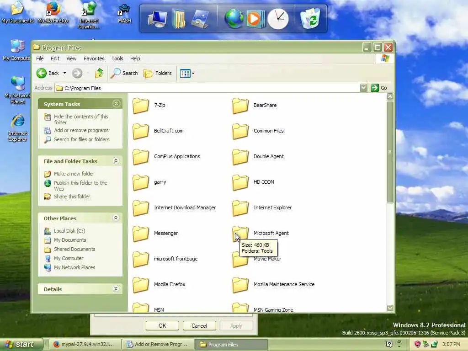This screenshot has width=468, height=351.
Task: Click the microsoft frontpage folder icon
Action: pos(141,260)
